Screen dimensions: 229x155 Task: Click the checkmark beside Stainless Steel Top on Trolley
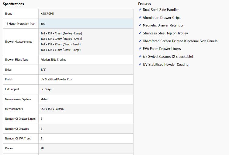click(140, 33)
